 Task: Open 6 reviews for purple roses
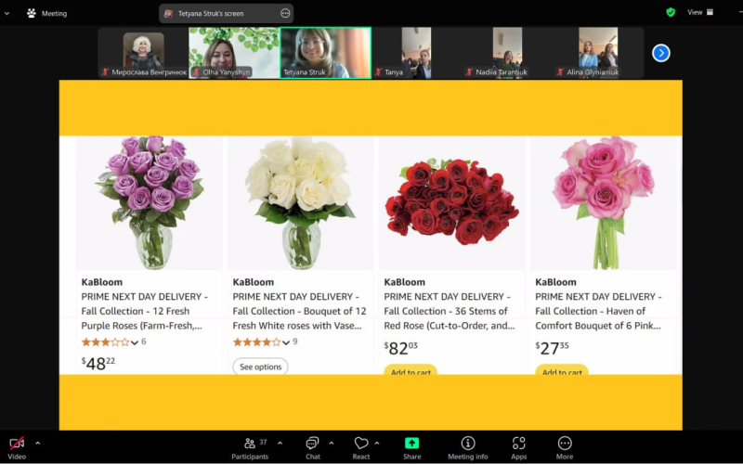pos(144,342)
